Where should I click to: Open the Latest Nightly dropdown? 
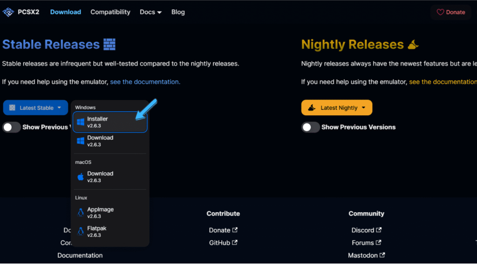click(x=336, y=107)
